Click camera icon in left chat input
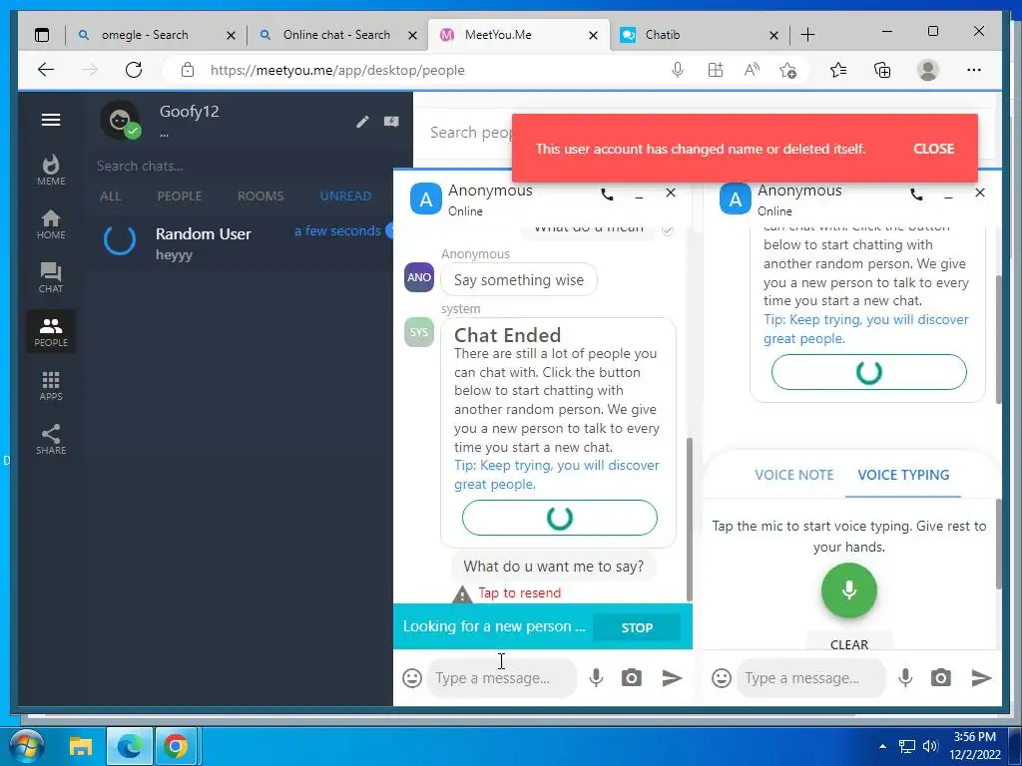 pos(631,678)
